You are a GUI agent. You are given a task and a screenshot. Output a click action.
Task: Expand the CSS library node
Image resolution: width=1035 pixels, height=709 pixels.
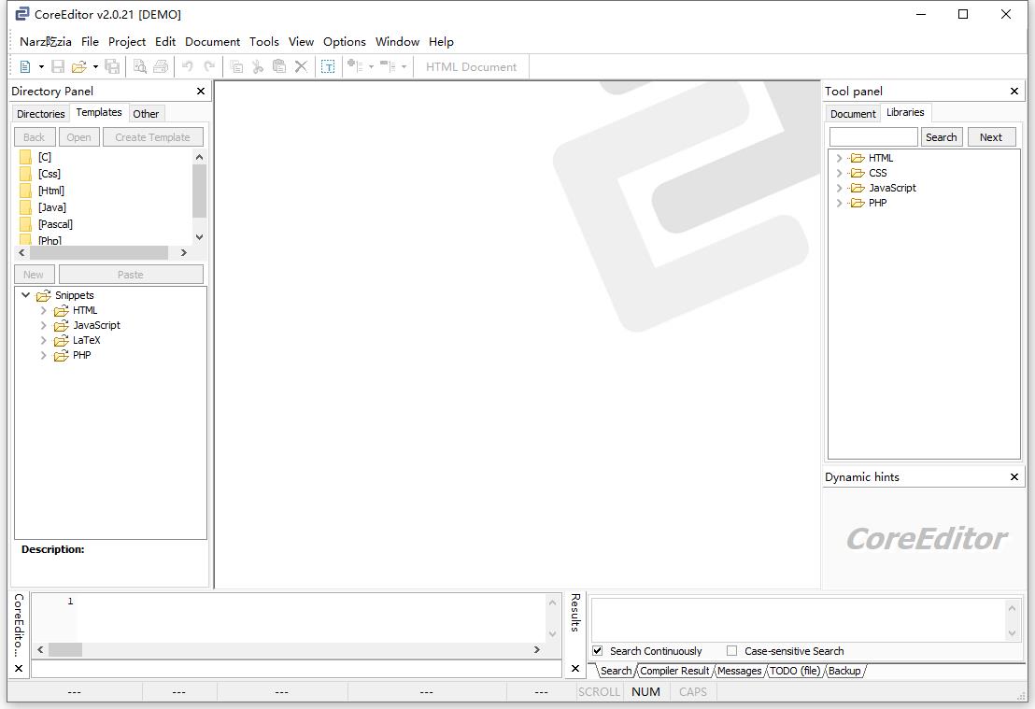(x=840, y=173)
